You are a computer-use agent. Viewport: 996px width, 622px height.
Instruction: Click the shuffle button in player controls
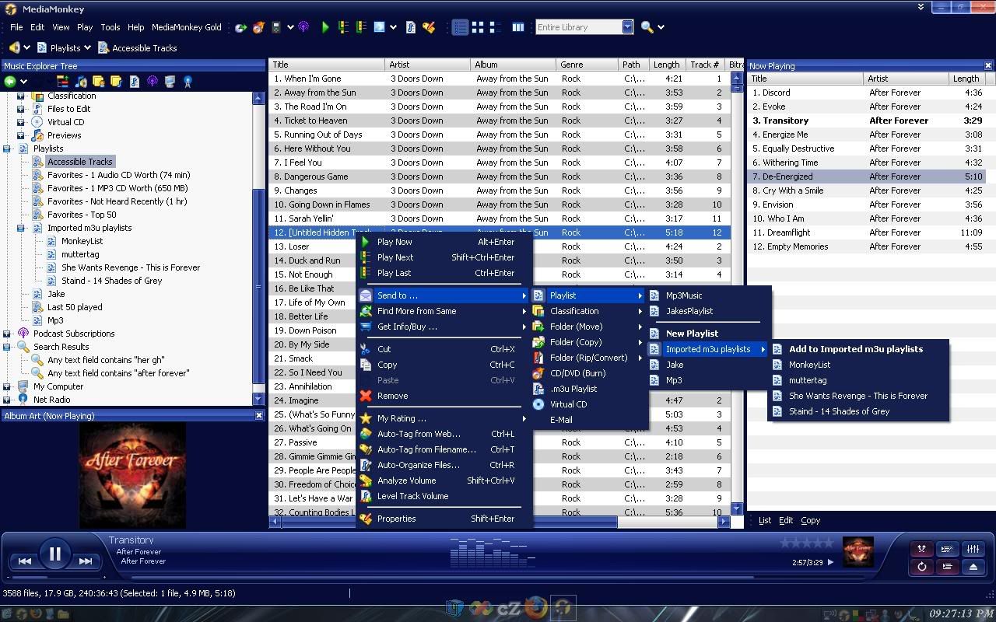point(922,550)
